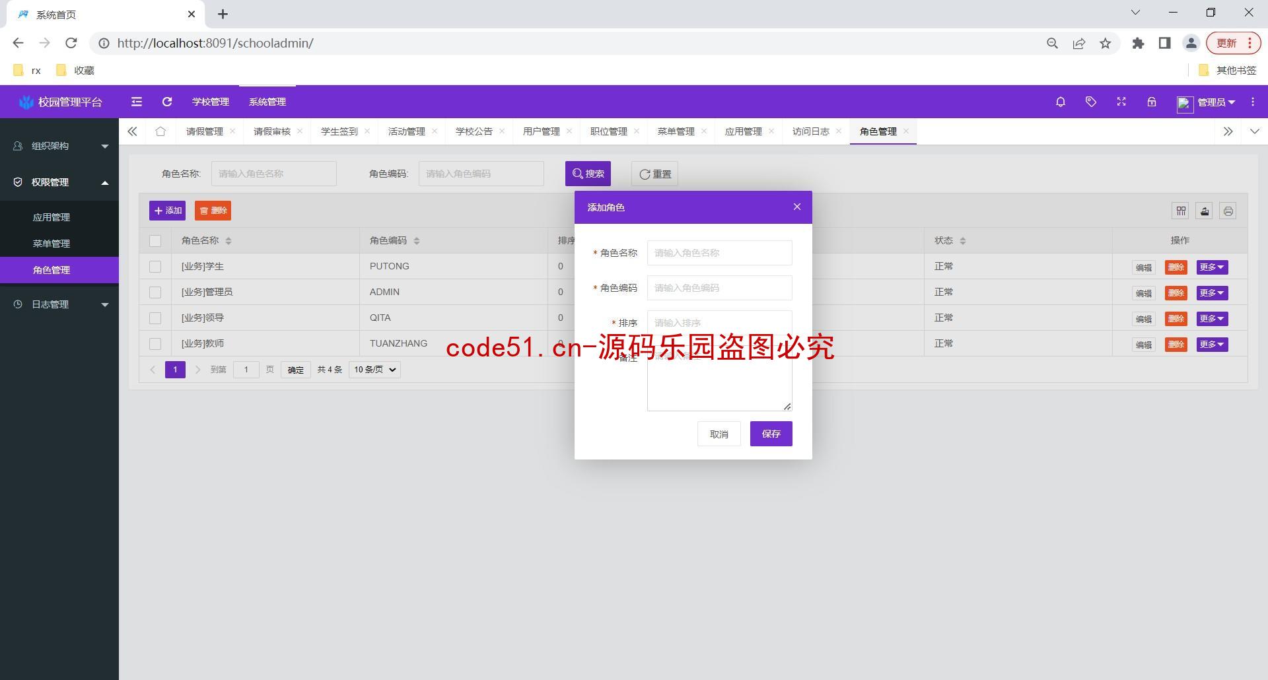Image resolution: width=1268 pixels, height=680 pixels.
Task: Open the notification bell icon
Action: [x=1061, y=102]
